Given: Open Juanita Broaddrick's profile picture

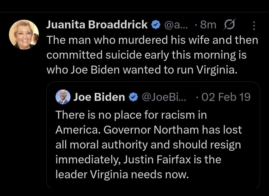Looking at the screenshot, I should click(x=24, y=35).
